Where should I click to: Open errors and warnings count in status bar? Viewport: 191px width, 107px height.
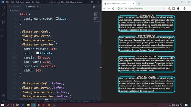pyautogui.click(x=6, y=101)
